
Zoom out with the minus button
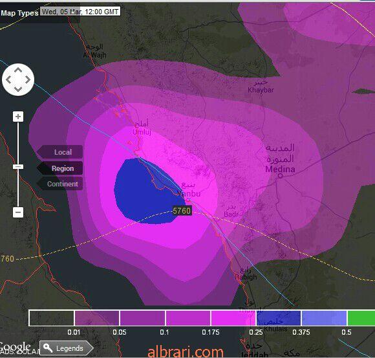[18, 212]
